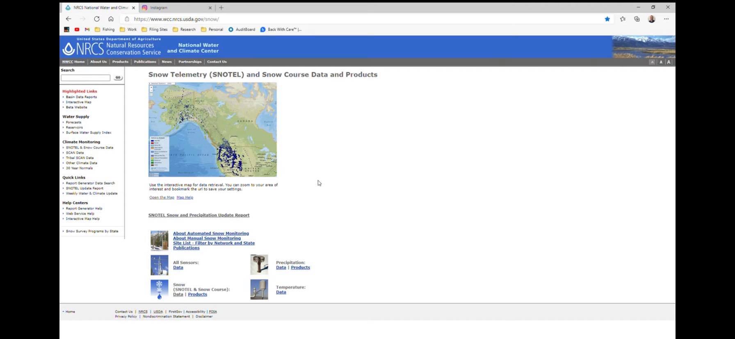
Task: Open the Collections icon in toolbar
Action: [637, 19]
